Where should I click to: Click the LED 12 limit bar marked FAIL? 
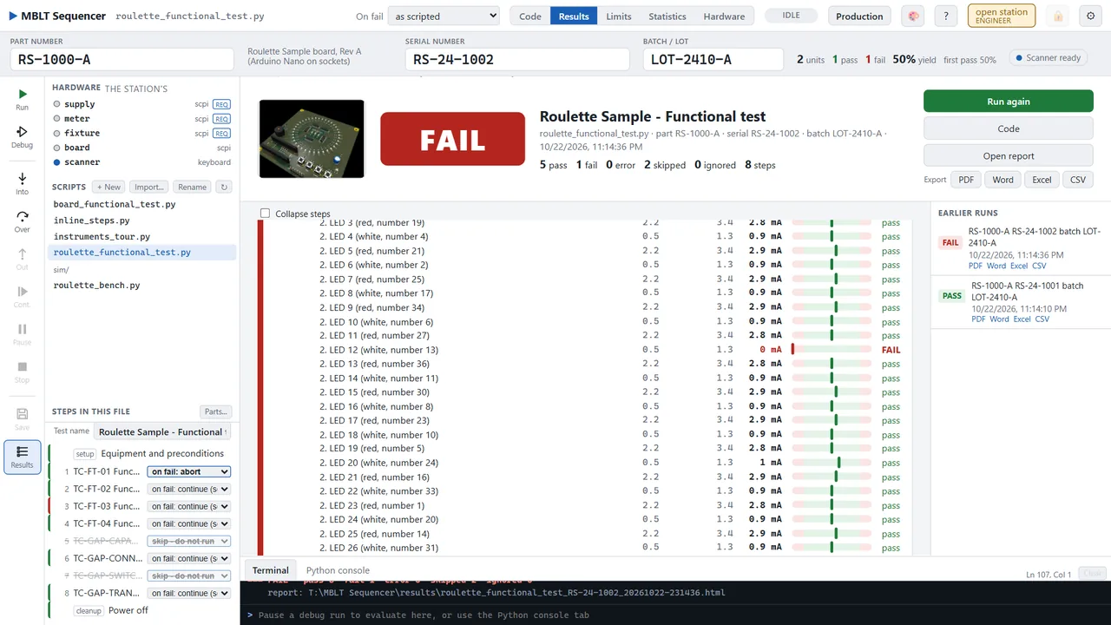coord(832,350)
